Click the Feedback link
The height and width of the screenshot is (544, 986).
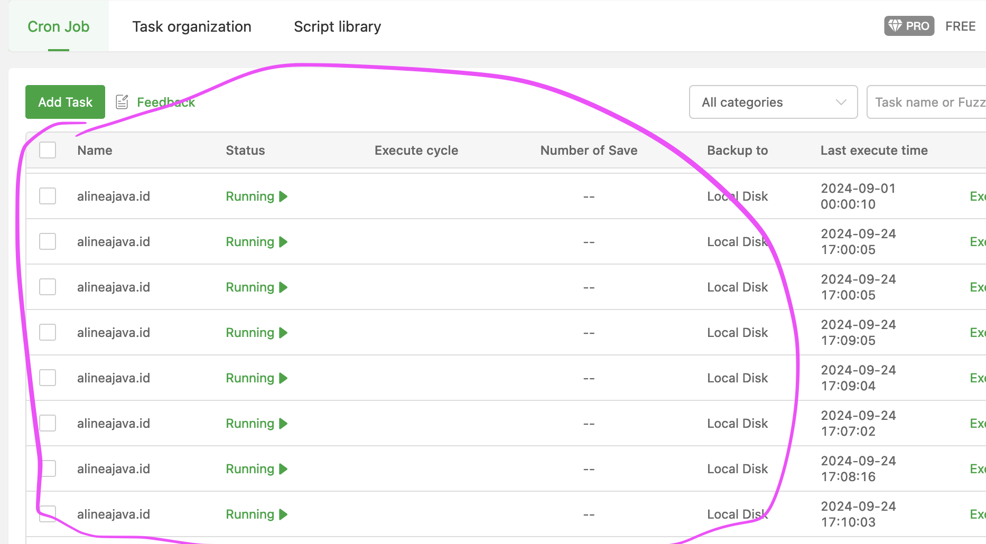166,102
